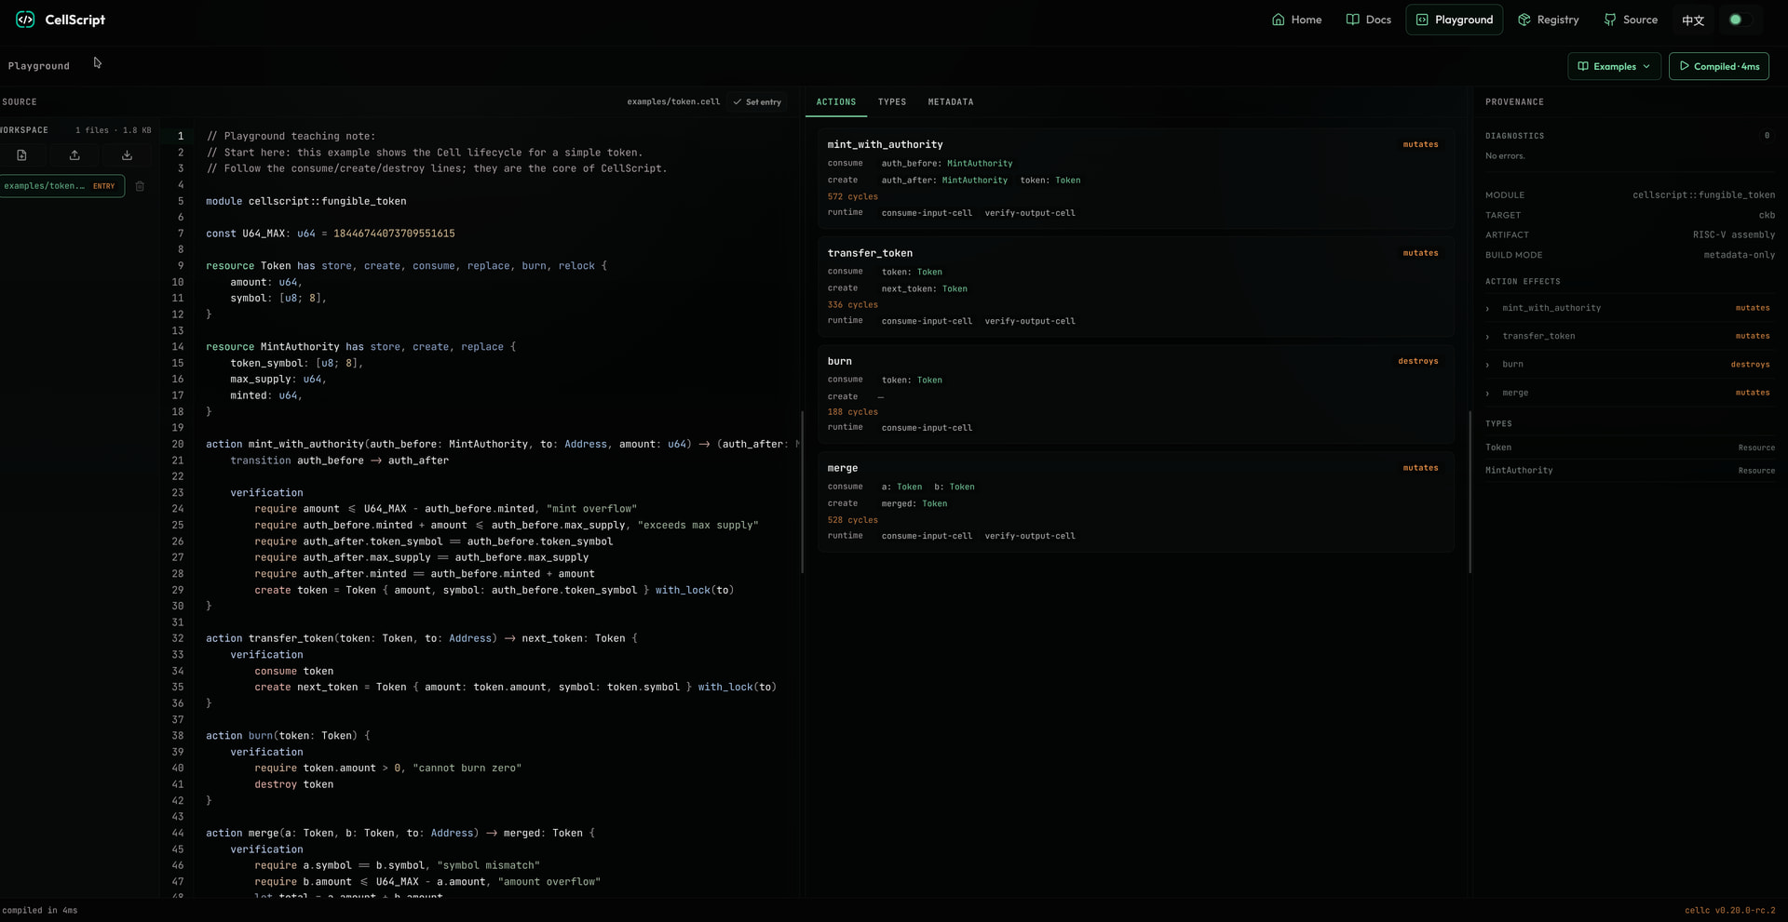The width and height of the screenshot is (1788, 922).
Task: Select examples/token... ENTRY file
Action: pos(61,186)
